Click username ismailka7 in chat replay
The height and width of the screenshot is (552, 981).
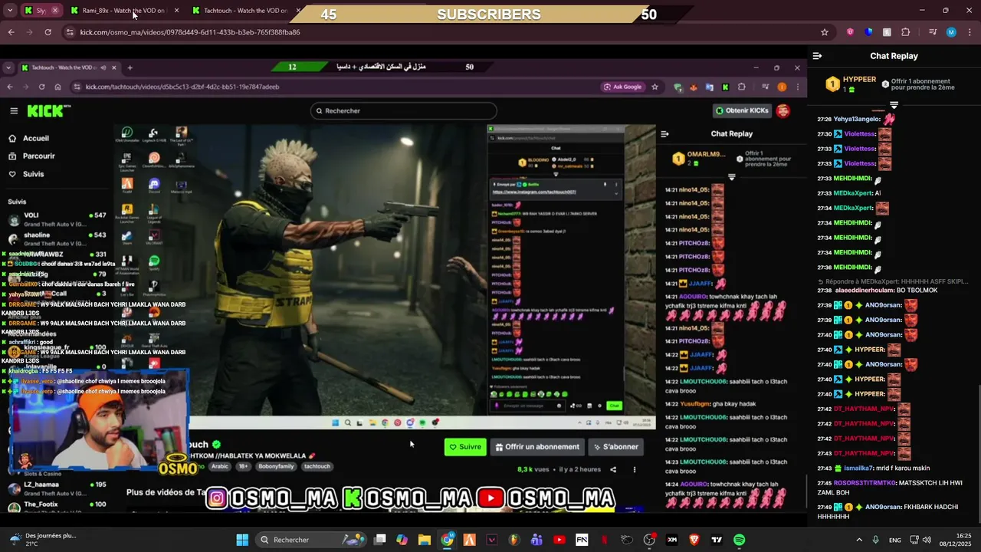point(860,468)
